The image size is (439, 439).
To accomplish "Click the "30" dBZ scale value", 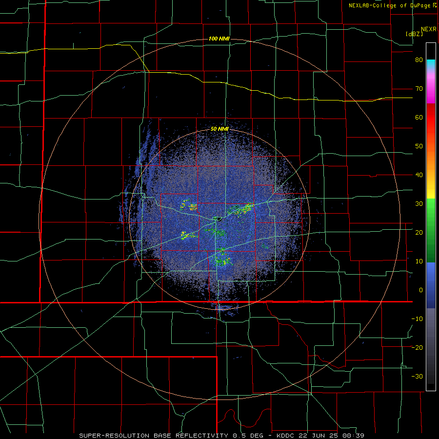I will (419, 204).
